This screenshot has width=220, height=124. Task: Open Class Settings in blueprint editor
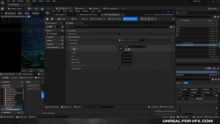tap(114, 19)
